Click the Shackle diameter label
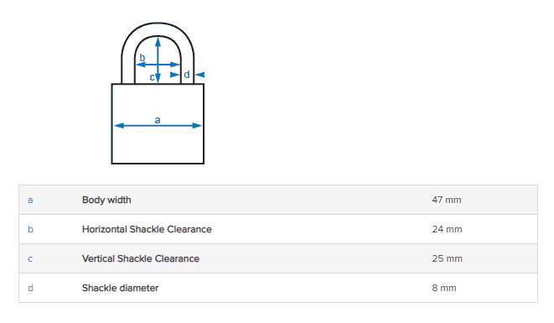 coord(120,288)
